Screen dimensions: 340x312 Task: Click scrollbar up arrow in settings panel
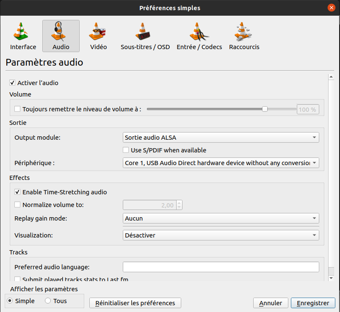click(x=331, y=77)
